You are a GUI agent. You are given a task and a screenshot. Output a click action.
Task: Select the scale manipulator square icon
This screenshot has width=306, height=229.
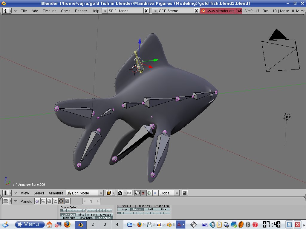click(155, 193)
